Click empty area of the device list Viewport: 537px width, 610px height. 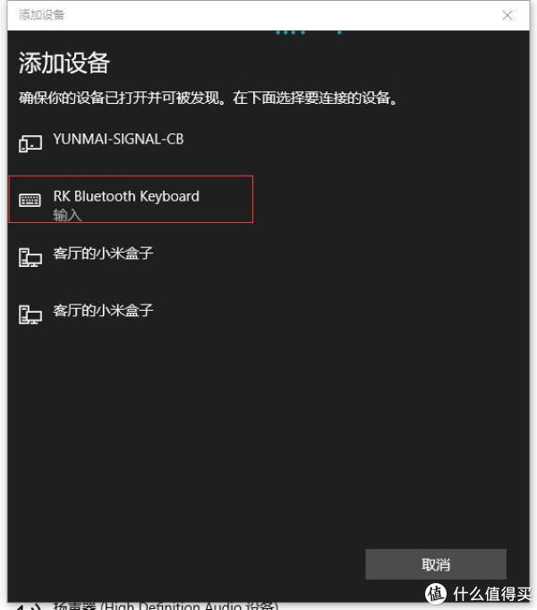point(268,428)
